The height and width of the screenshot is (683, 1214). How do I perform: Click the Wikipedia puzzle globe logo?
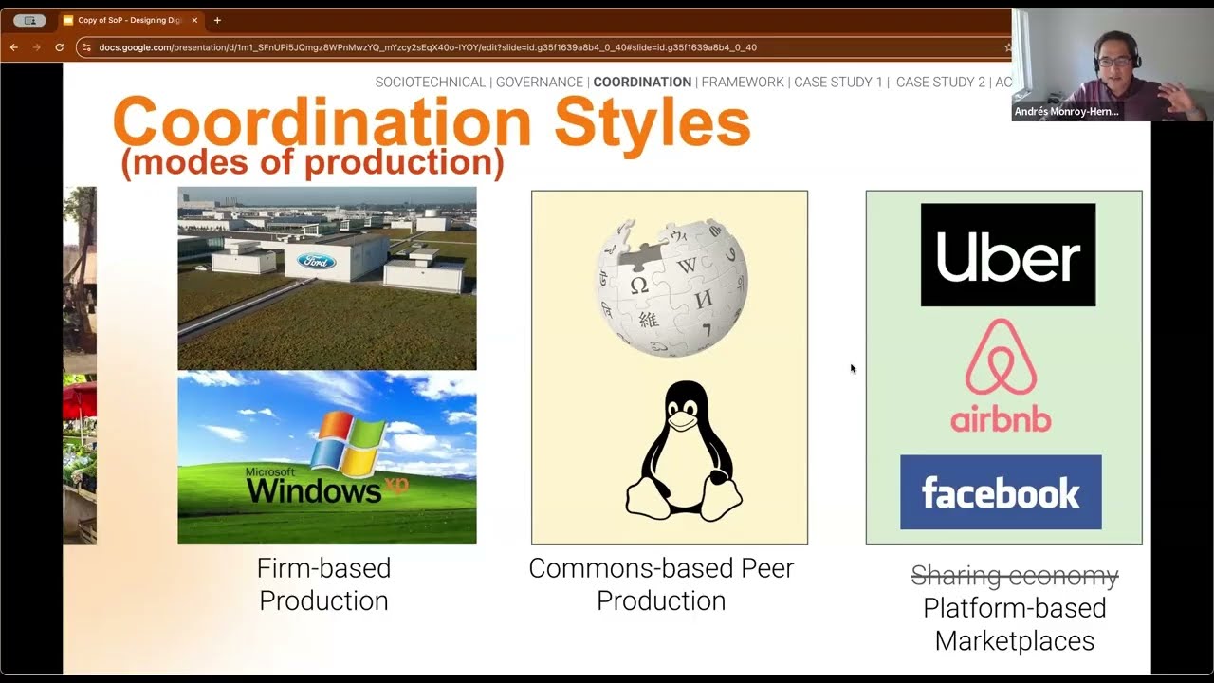point(671,287)
